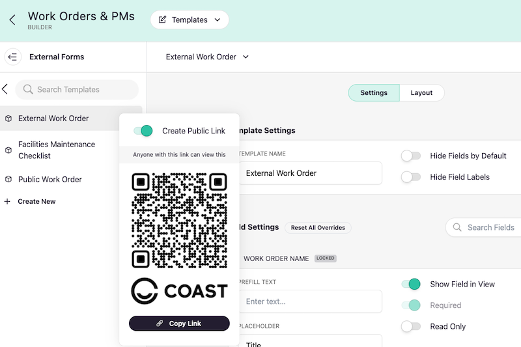
Task: Click the magnifier icon in Search Templates
Action: click(x=28, y=89)
